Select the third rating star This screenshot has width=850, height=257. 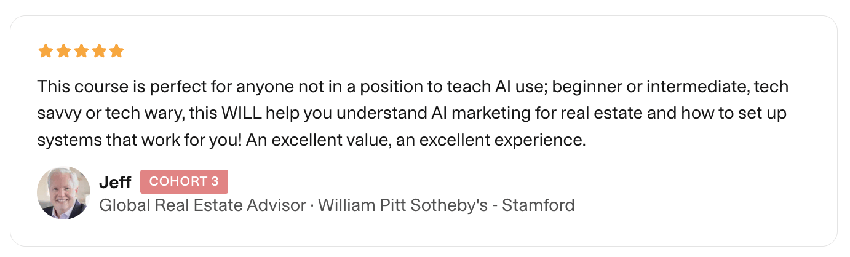point(81,51)
